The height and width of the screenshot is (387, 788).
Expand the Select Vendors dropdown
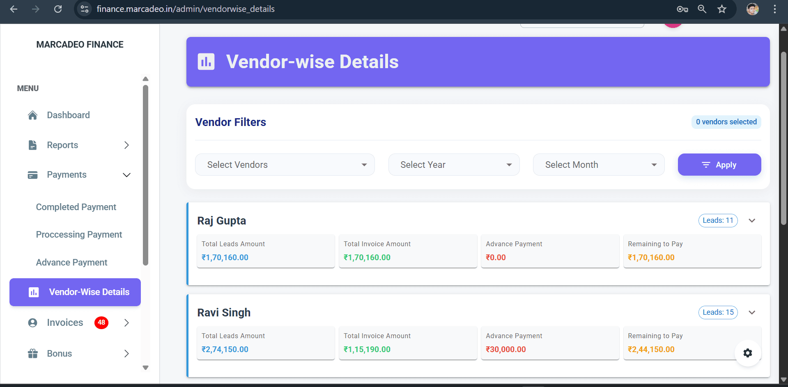coord(285,165)
